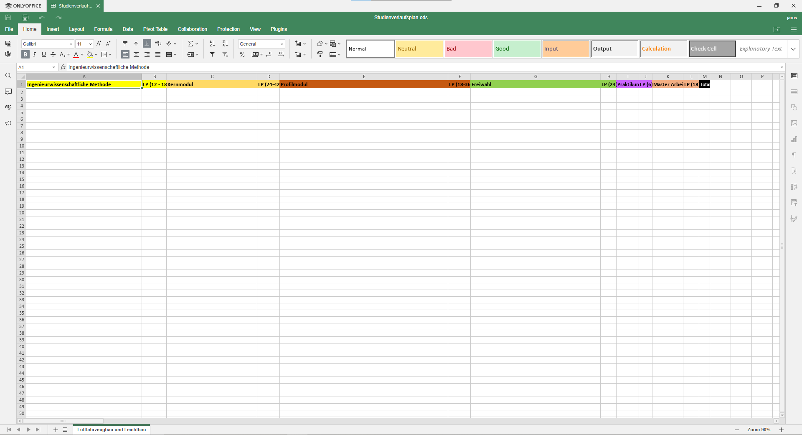Switch to the Layout tab

point(76,29)
